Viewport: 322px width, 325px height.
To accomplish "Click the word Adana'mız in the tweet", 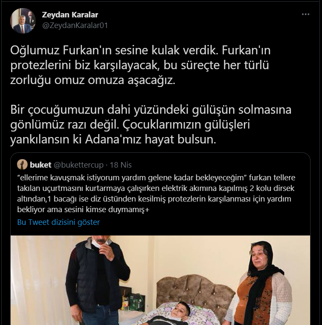I will [x=113, y=139].
